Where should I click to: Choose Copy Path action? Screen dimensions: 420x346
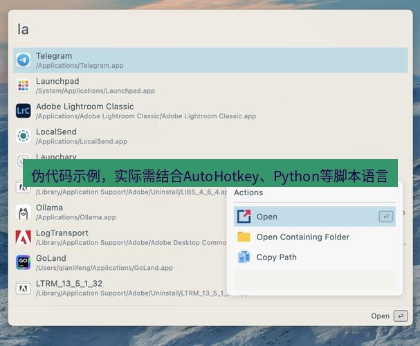[315, 257]
